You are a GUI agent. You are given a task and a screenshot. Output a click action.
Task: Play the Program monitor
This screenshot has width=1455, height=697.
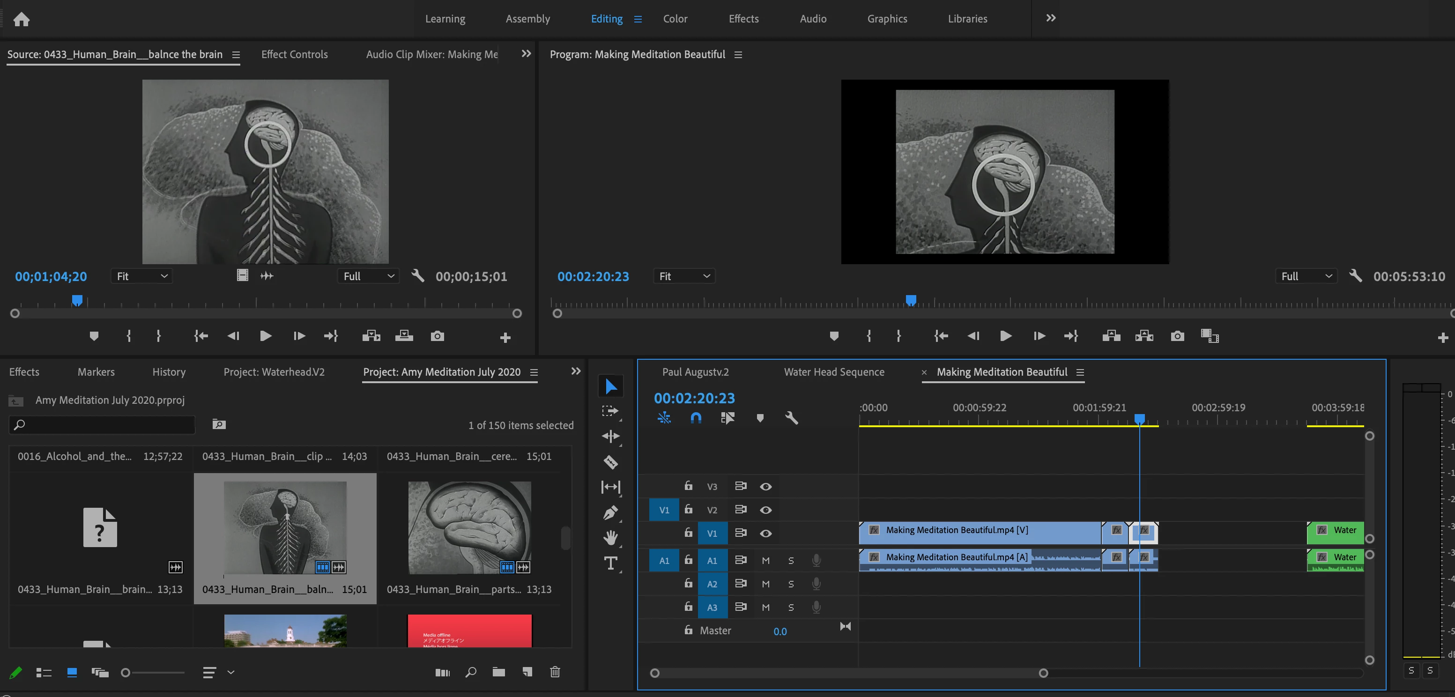coord(1005,337)
